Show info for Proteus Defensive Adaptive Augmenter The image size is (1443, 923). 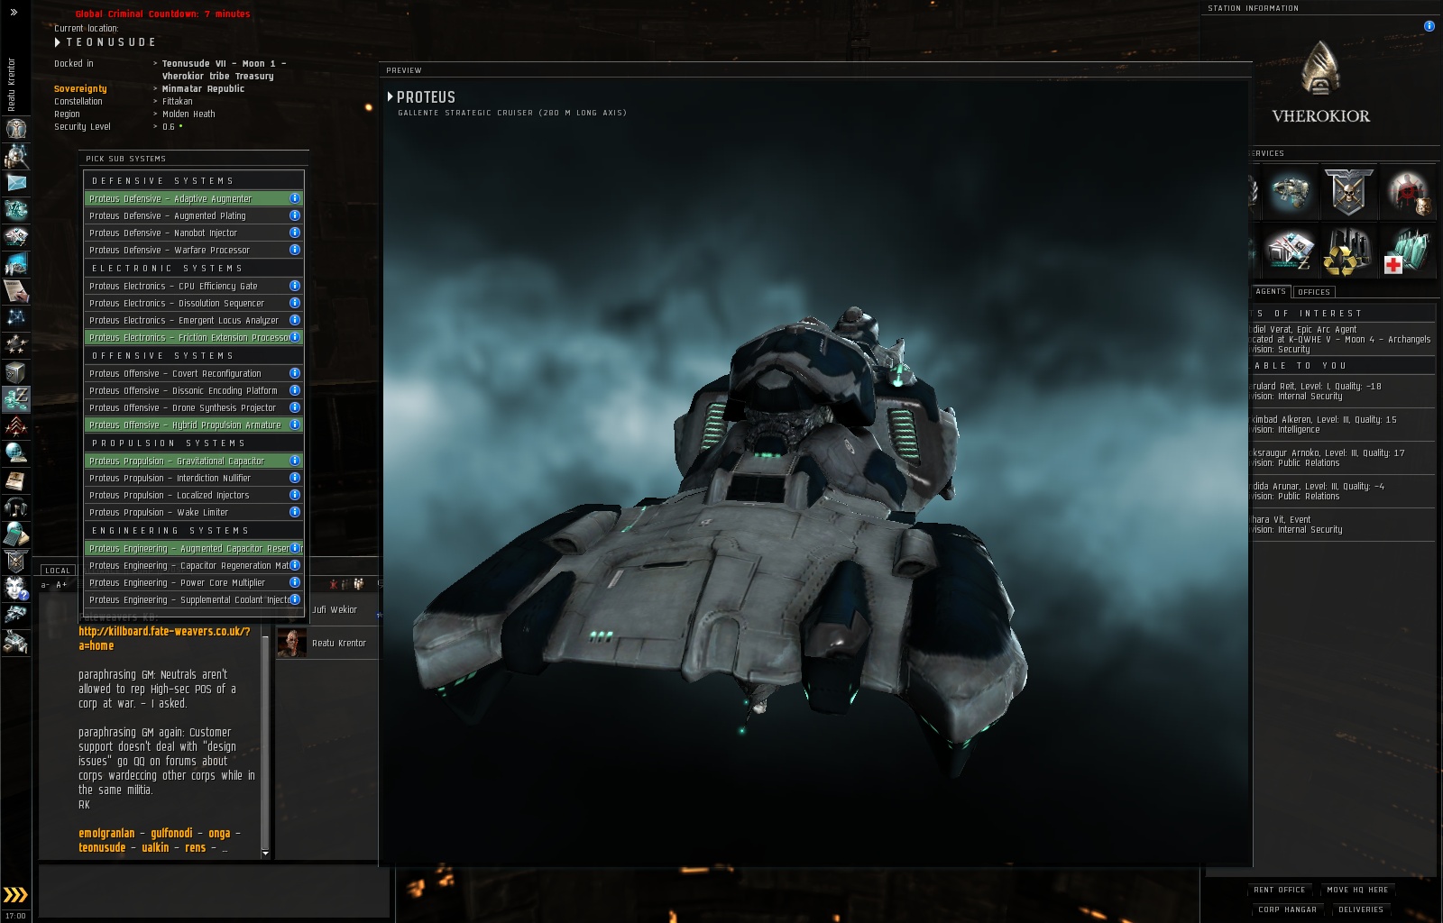point(295,198)
